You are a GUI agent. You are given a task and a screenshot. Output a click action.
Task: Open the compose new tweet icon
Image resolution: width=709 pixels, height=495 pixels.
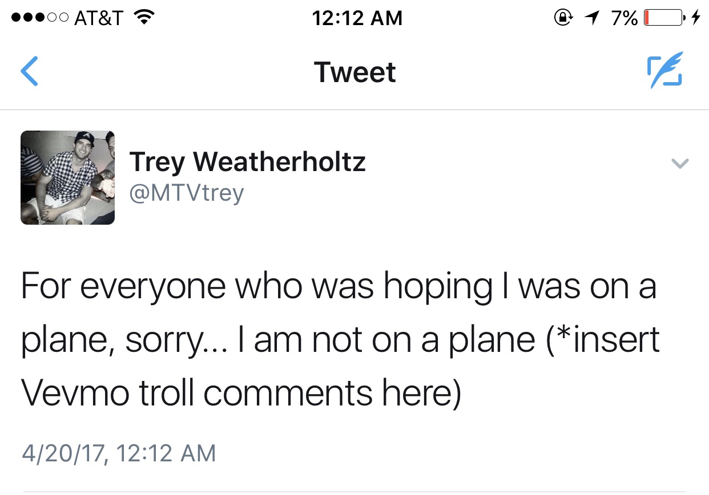665,70
